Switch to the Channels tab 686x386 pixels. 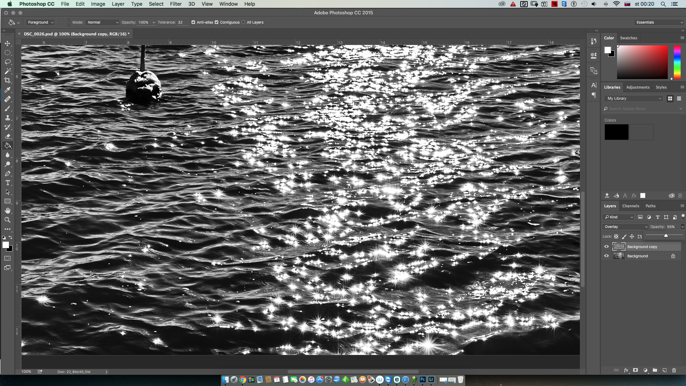tap(630, 206)
